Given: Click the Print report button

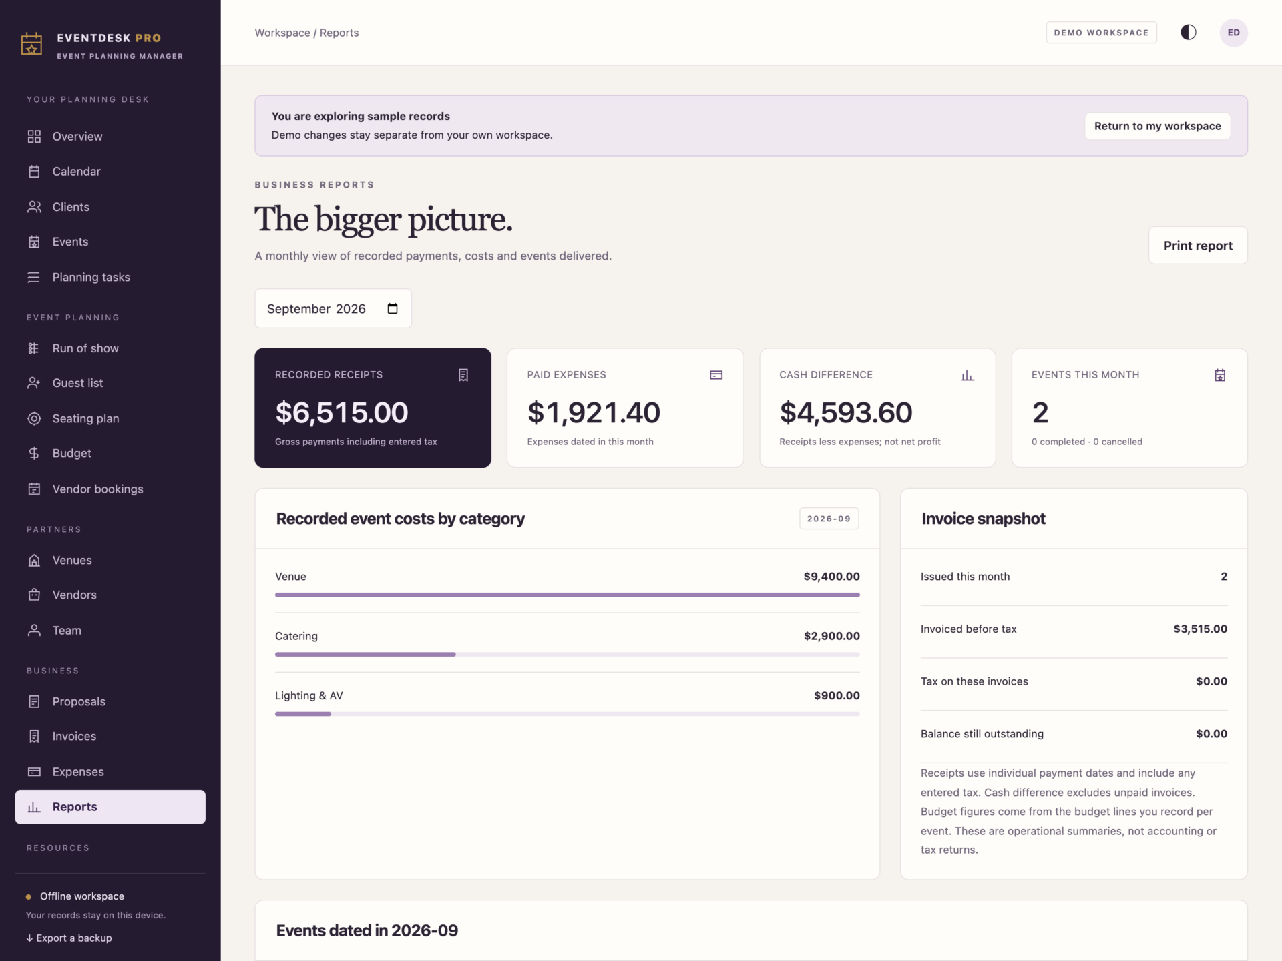Looking at the screenshot, I should tap(1198, 246).
